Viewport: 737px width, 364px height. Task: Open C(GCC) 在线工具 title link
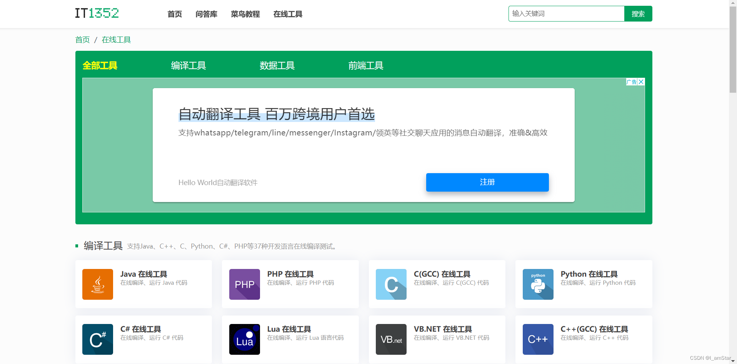coord(442,274)
